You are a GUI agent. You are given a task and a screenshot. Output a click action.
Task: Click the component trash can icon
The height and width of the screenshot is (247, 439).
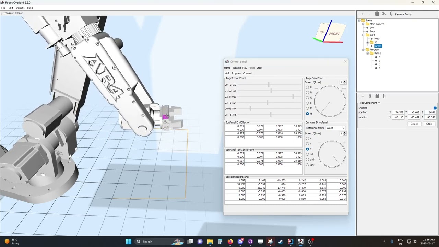coord(370,96)
